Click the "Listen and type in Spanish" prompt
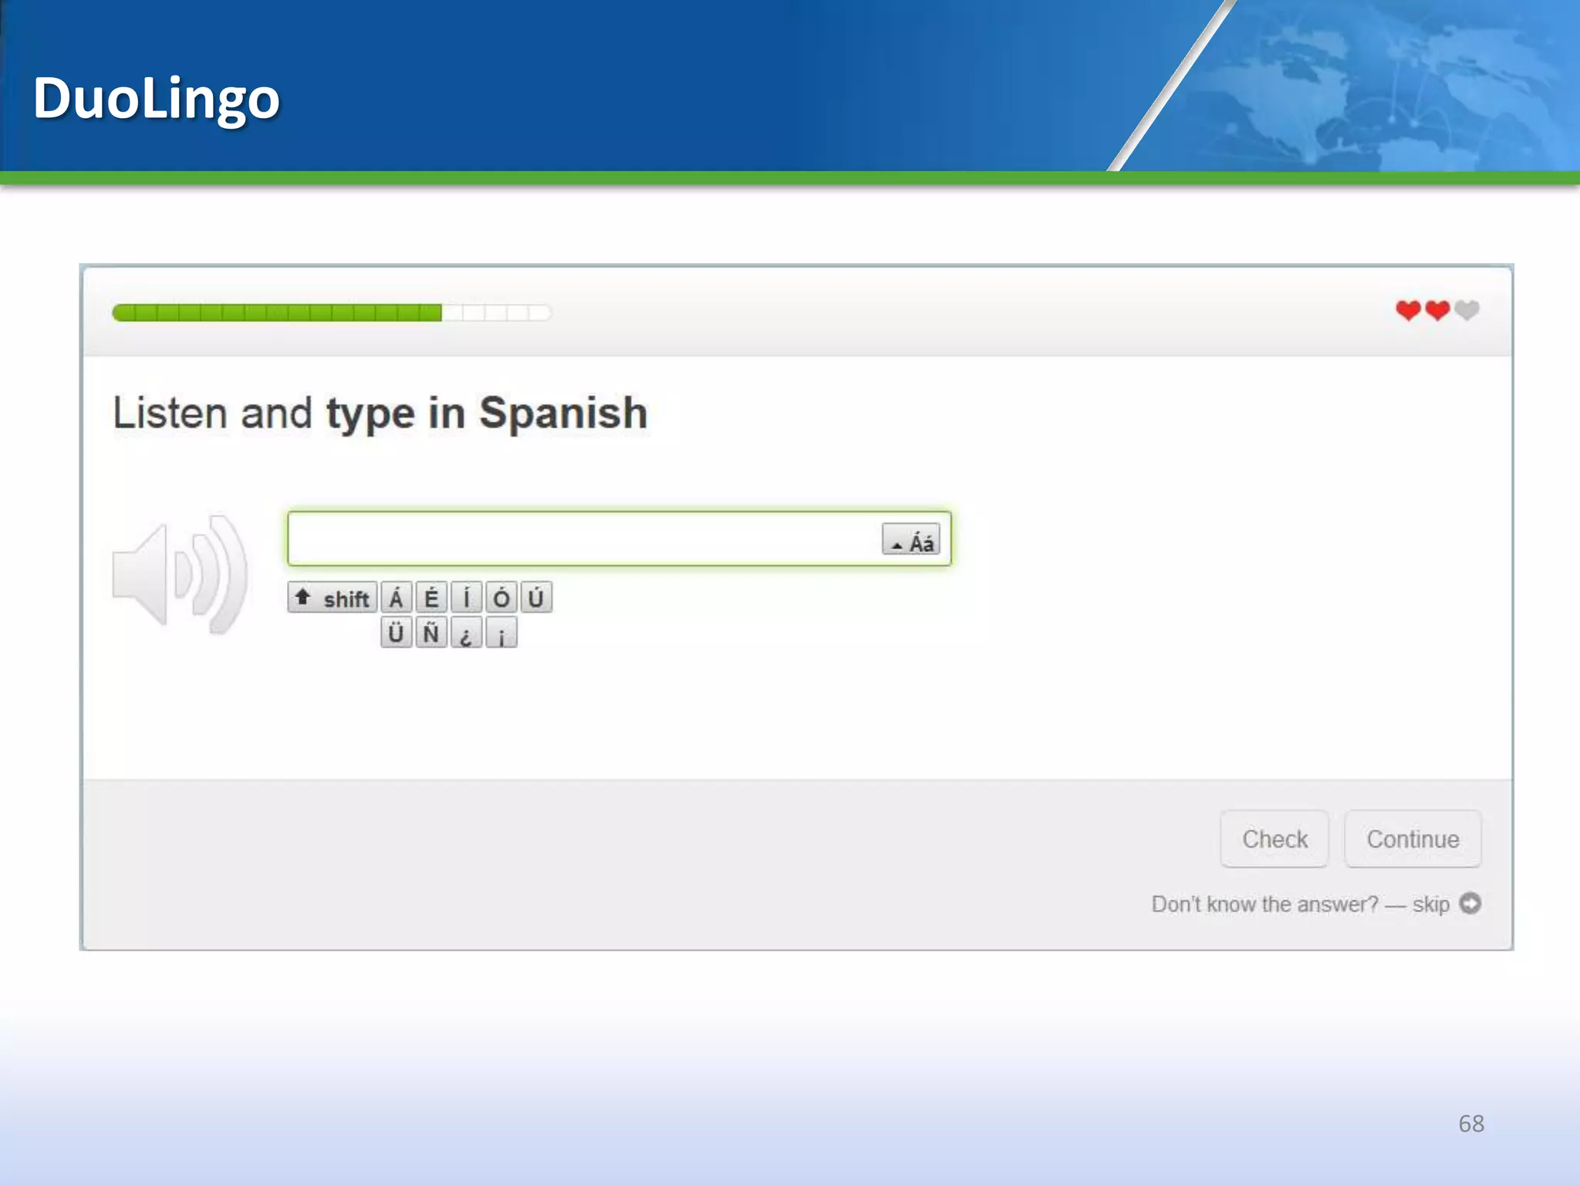 [x=380, y=414]
